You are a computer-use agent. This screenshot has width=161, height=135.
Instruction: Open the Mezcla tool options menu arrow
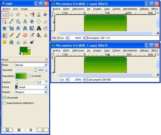point(46,60)
